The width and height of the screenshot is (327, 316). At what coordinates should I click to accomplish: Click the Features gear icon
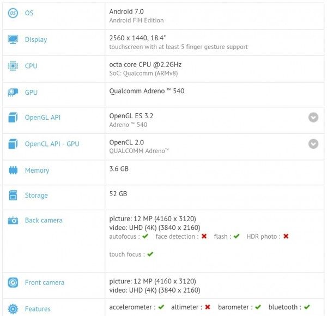(13, 309)
